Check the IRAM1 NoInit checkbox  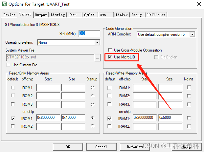pos(189,118)
